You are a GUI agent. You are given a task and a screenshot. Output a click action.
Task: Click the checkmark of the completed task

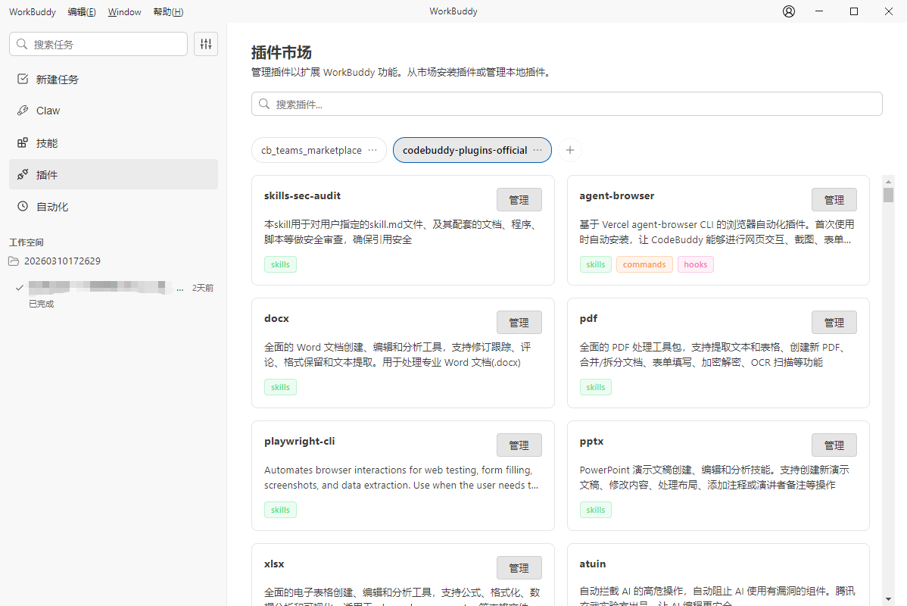pyautogui.click(x=19, y=288)
